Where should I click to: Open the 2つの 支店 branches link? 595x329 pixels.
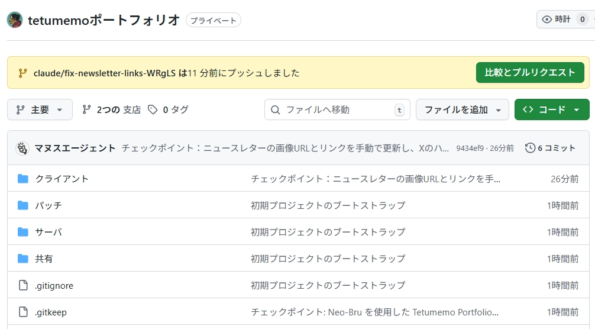pos(112,109)
